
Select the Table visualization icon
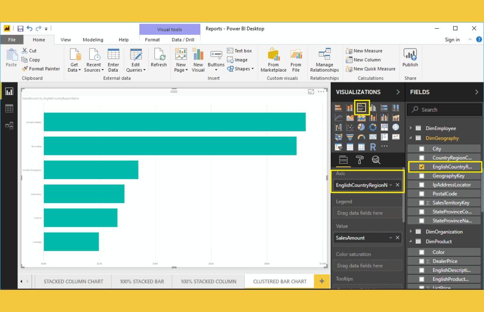point(350,146)
